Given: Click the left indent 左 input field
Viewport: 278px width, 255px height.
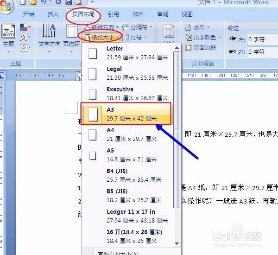Looking at the screenshot, I should pos(262,39).
